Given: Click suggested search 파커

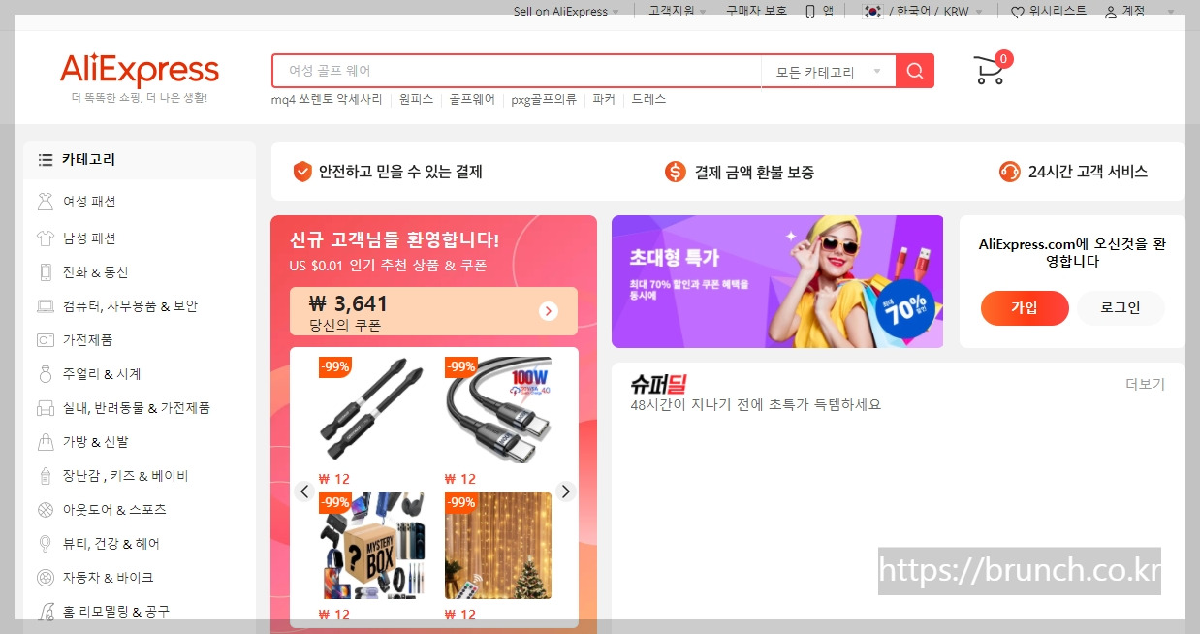Looking at the screenshot, I should 604,99.
